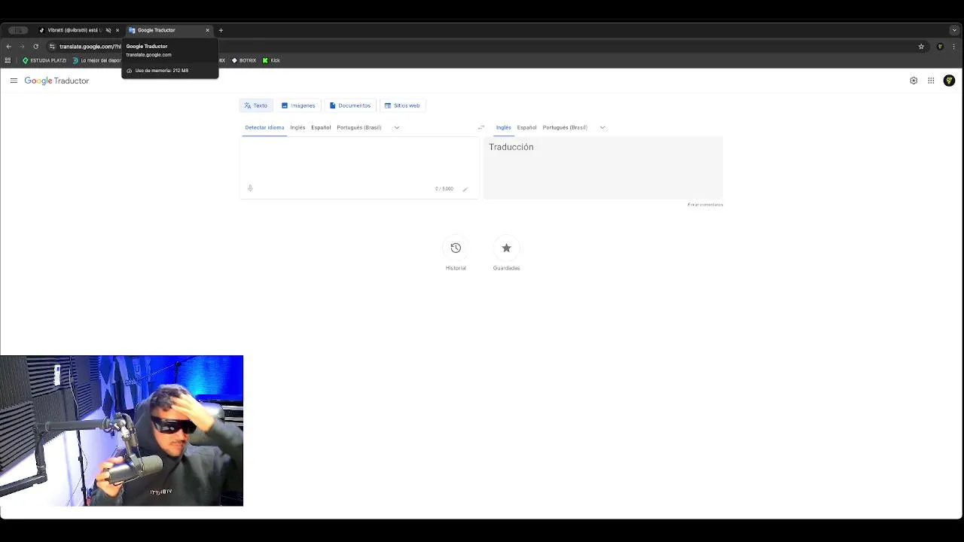The height and width of the screenshot is (542, 964).
Task: Switch to the Vibratti TikTok browser tab
Action: pos(72,30)
